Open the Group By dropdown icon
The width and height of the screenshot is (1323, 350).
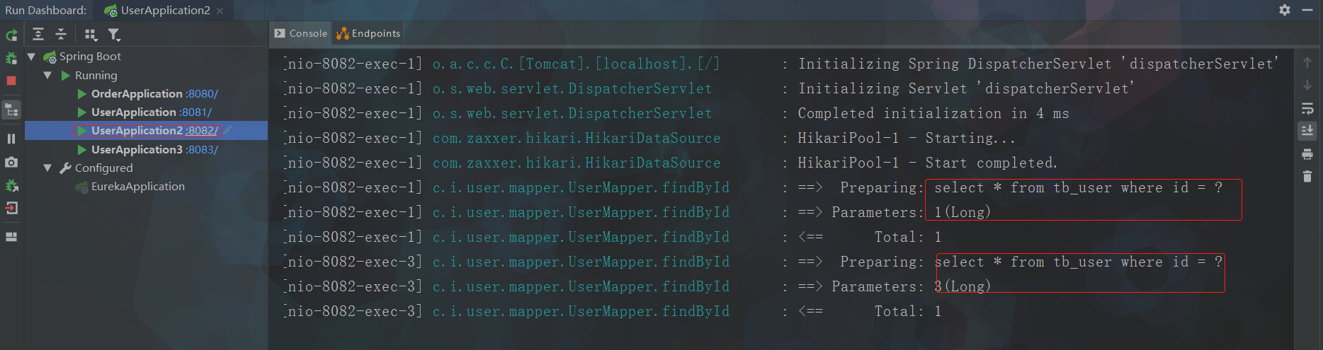(x=91, y=35)
